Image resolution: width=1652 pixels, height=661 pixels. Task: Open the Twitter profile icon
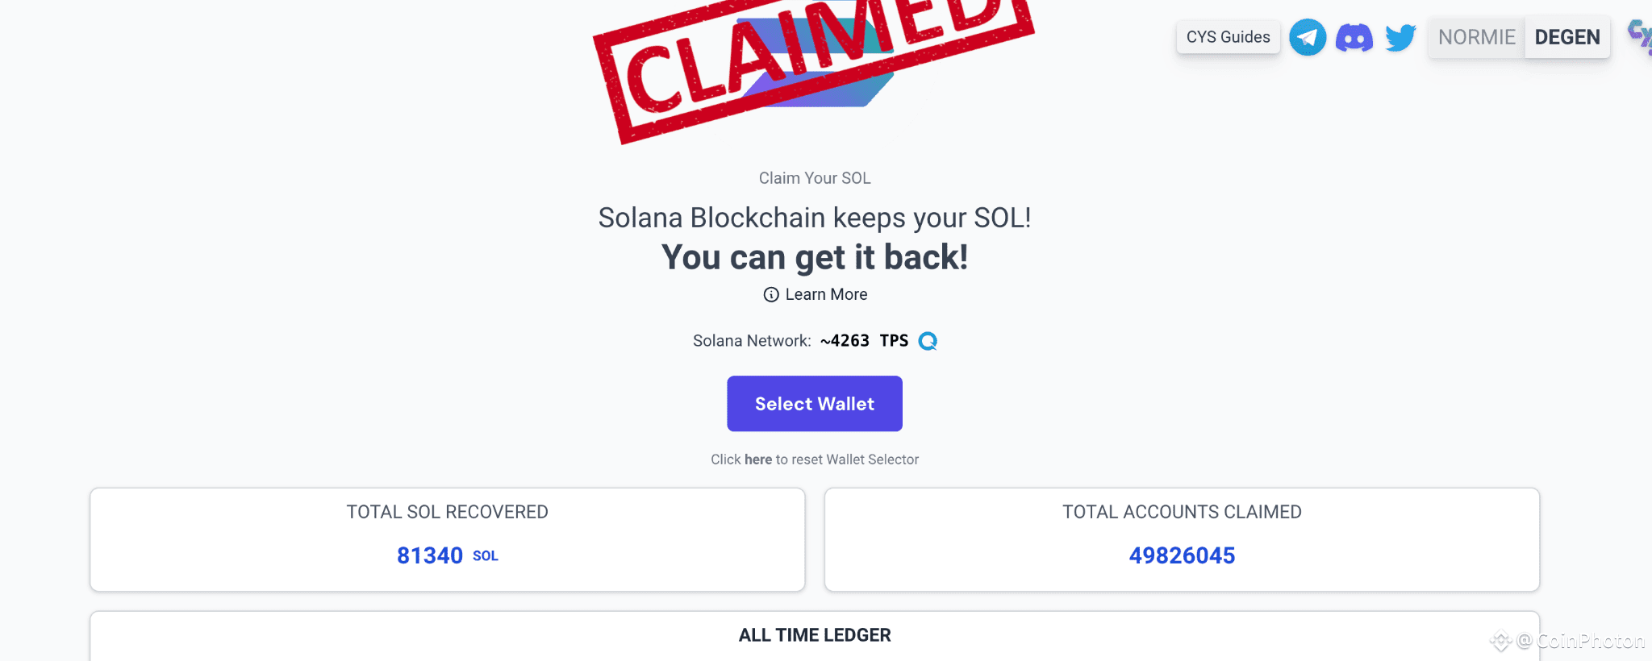click(1400, 37)
